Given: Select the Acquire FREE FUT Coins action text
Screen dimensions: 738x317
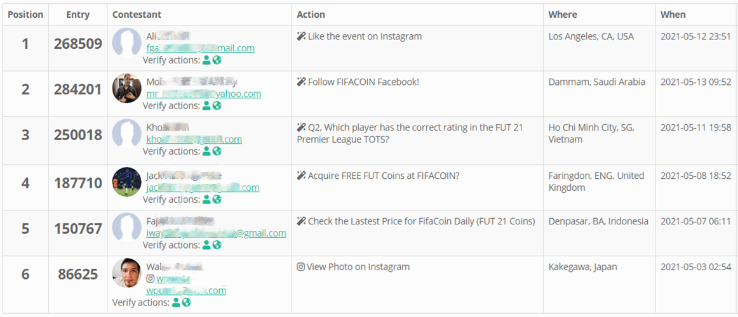Looking at the screenshot, I should [x=384, y=176].
